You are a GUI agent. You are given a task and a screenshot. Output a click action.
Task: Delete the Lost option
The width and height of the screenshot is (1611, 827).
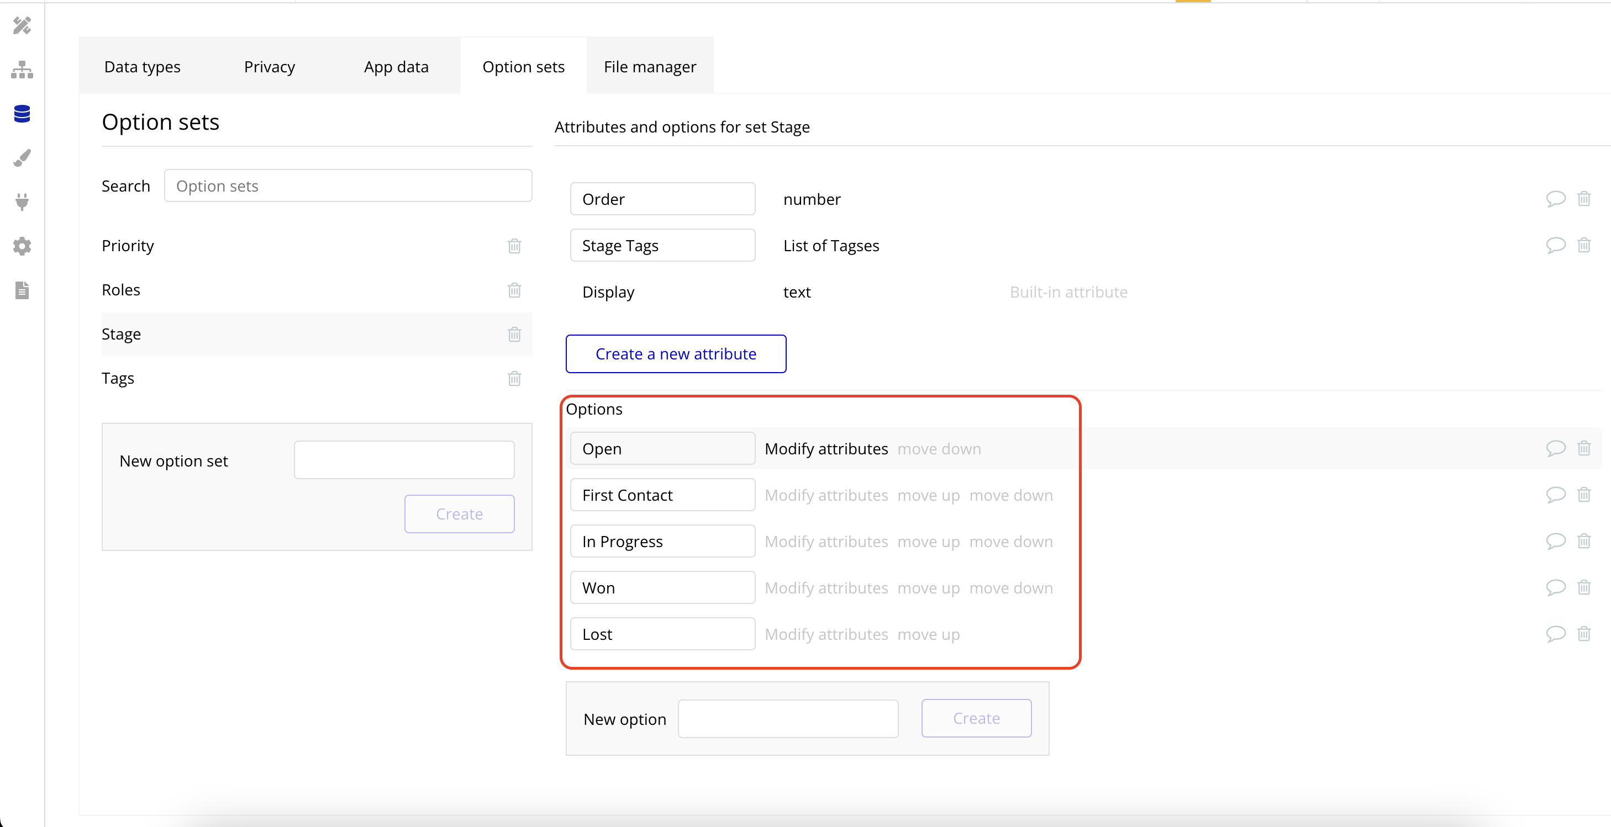pos(1583,634)
